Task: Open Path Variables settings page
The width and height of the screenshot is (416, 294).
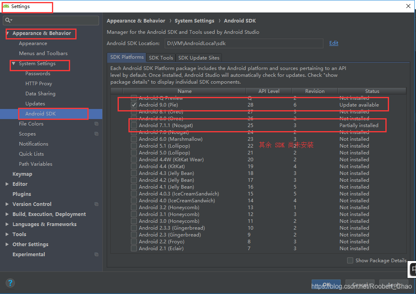Action: tap(35, 164)
